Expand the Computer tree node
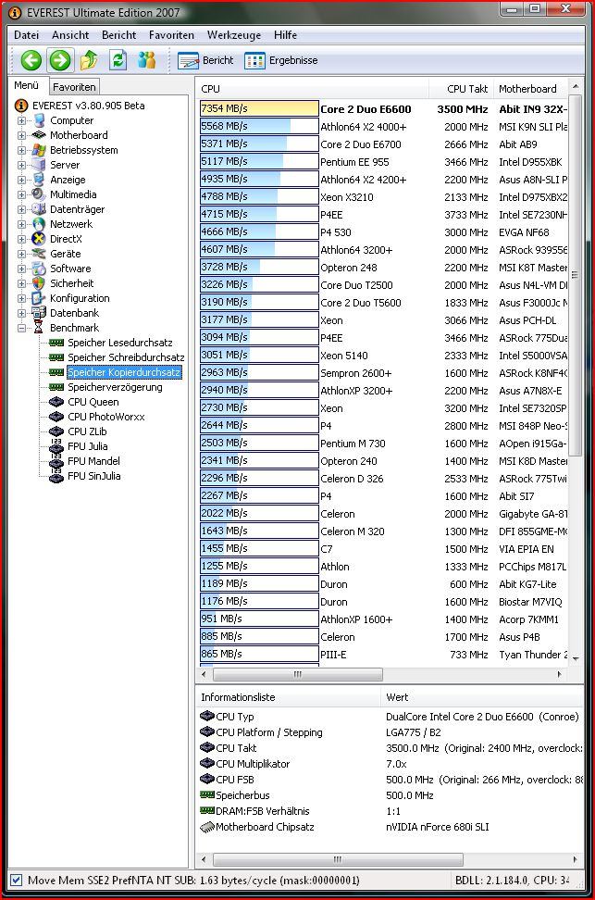 coord(22,120)
